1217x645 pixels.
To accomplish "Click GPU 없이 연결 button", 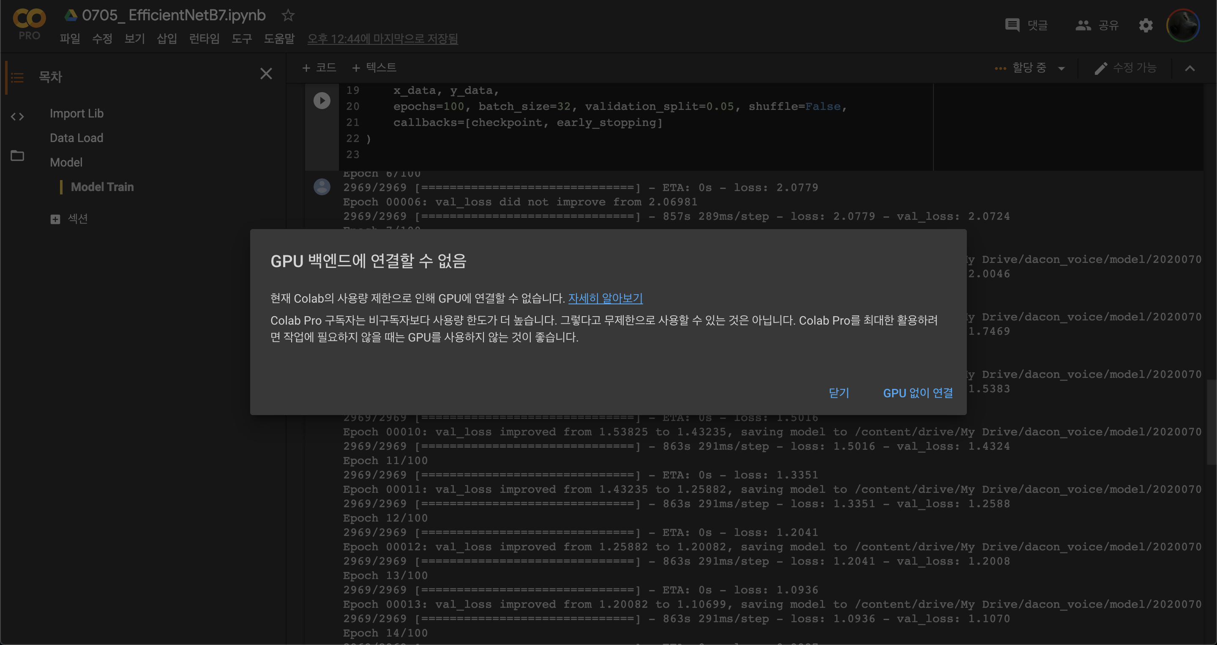I will [917, 393].
